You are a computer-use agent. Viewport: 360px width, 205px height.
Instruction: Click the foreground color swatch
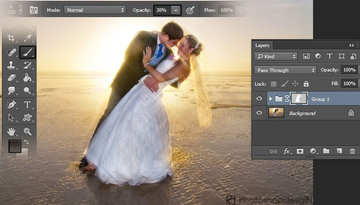click(x=14, y=146)
